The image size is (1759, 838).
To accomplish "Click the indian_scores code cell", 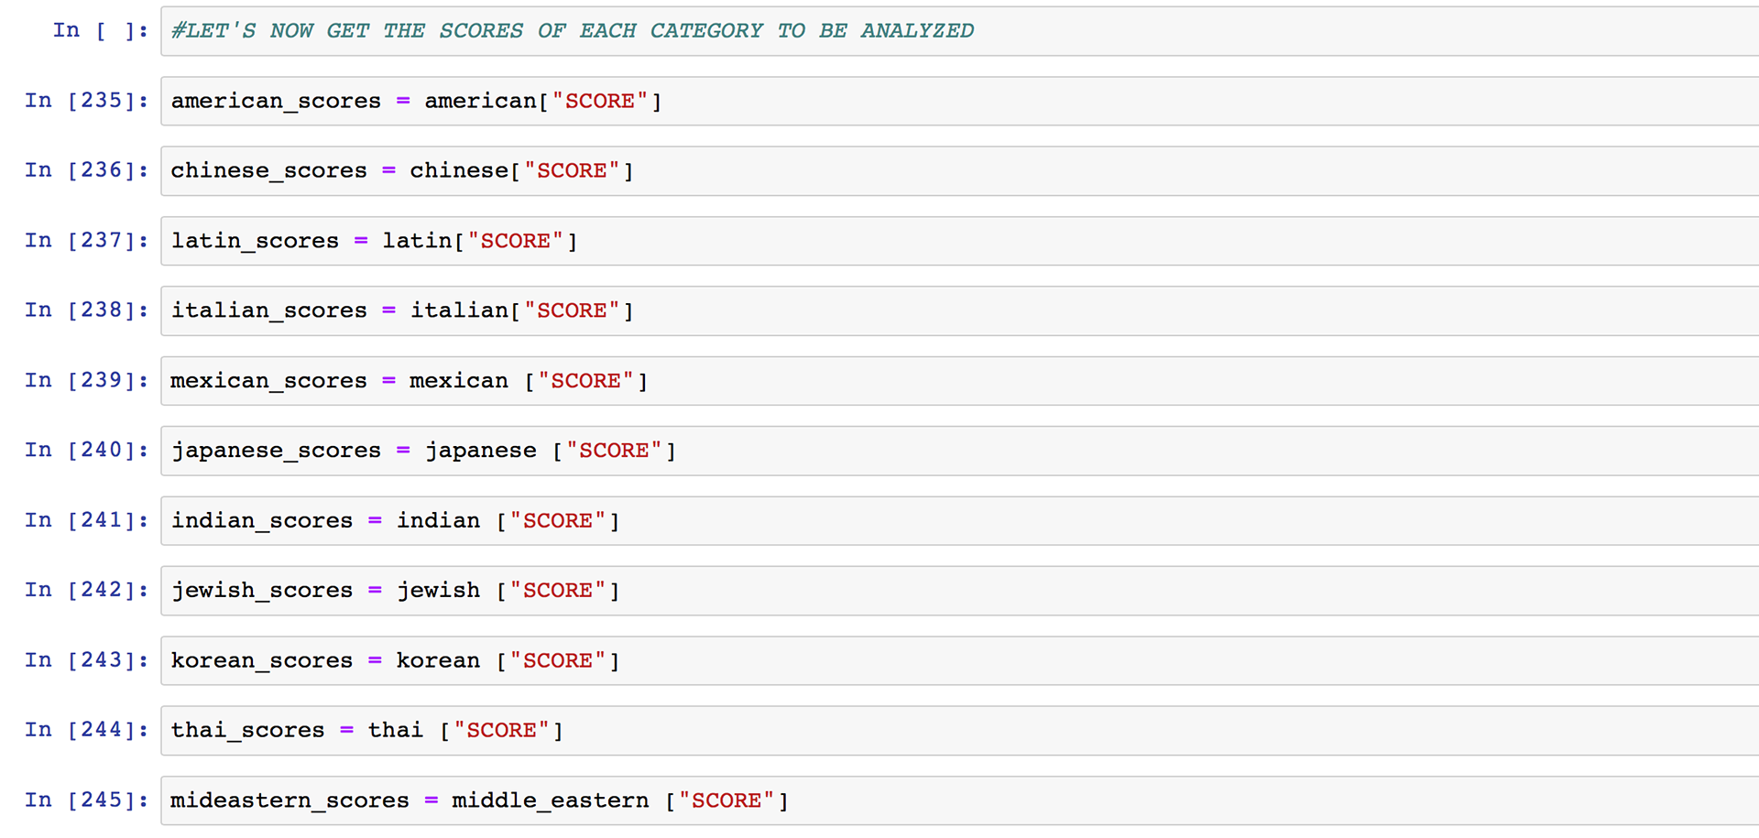I will pyautogui.click(x=959, y=520).
